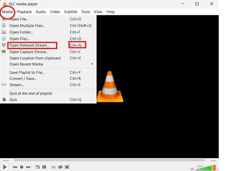
Task: Mute audio with the speaker icon
Action: [x=192, y=169]
